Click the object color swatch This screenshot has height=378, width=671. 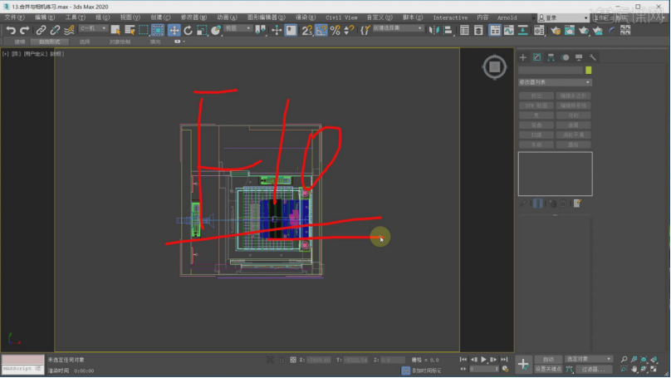pos(589,71)
